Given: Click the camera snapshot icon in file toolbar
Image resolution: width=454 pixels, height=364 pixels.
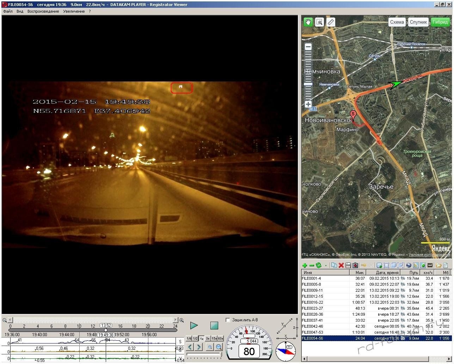Looking at the screenshot, I should pos(355,265).
